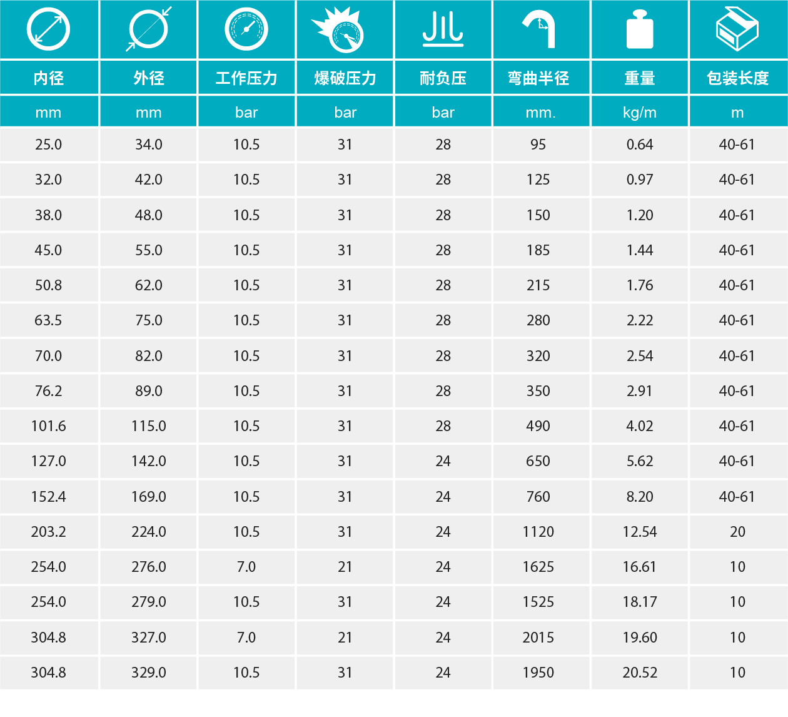
Task: Click the outer diameter circle icon
Action: (148, 29)
